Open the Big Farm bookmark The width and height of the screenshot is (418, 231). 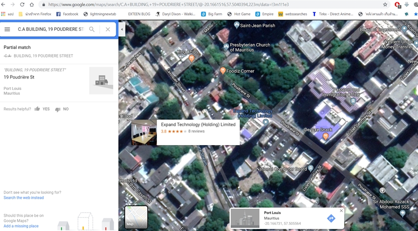[212, 14]
